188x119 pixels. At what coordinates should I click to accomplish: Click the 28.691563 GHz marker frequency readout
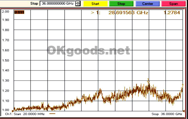(128, 13)
